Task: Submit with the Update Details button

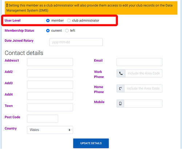Action: click(x=91, y=143)
